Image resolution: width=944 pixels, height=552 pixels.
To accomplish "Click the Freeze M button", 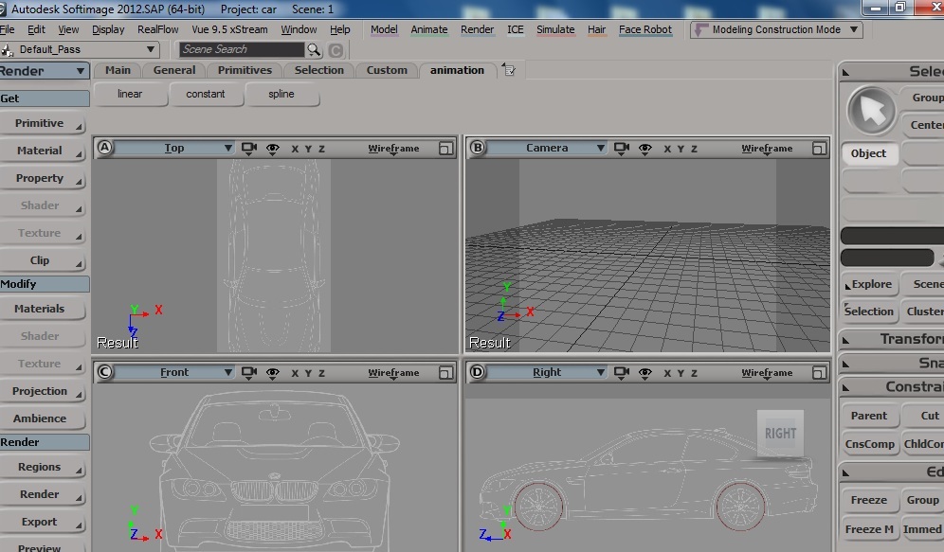I will pyautogui.click(x=869, y=530).
